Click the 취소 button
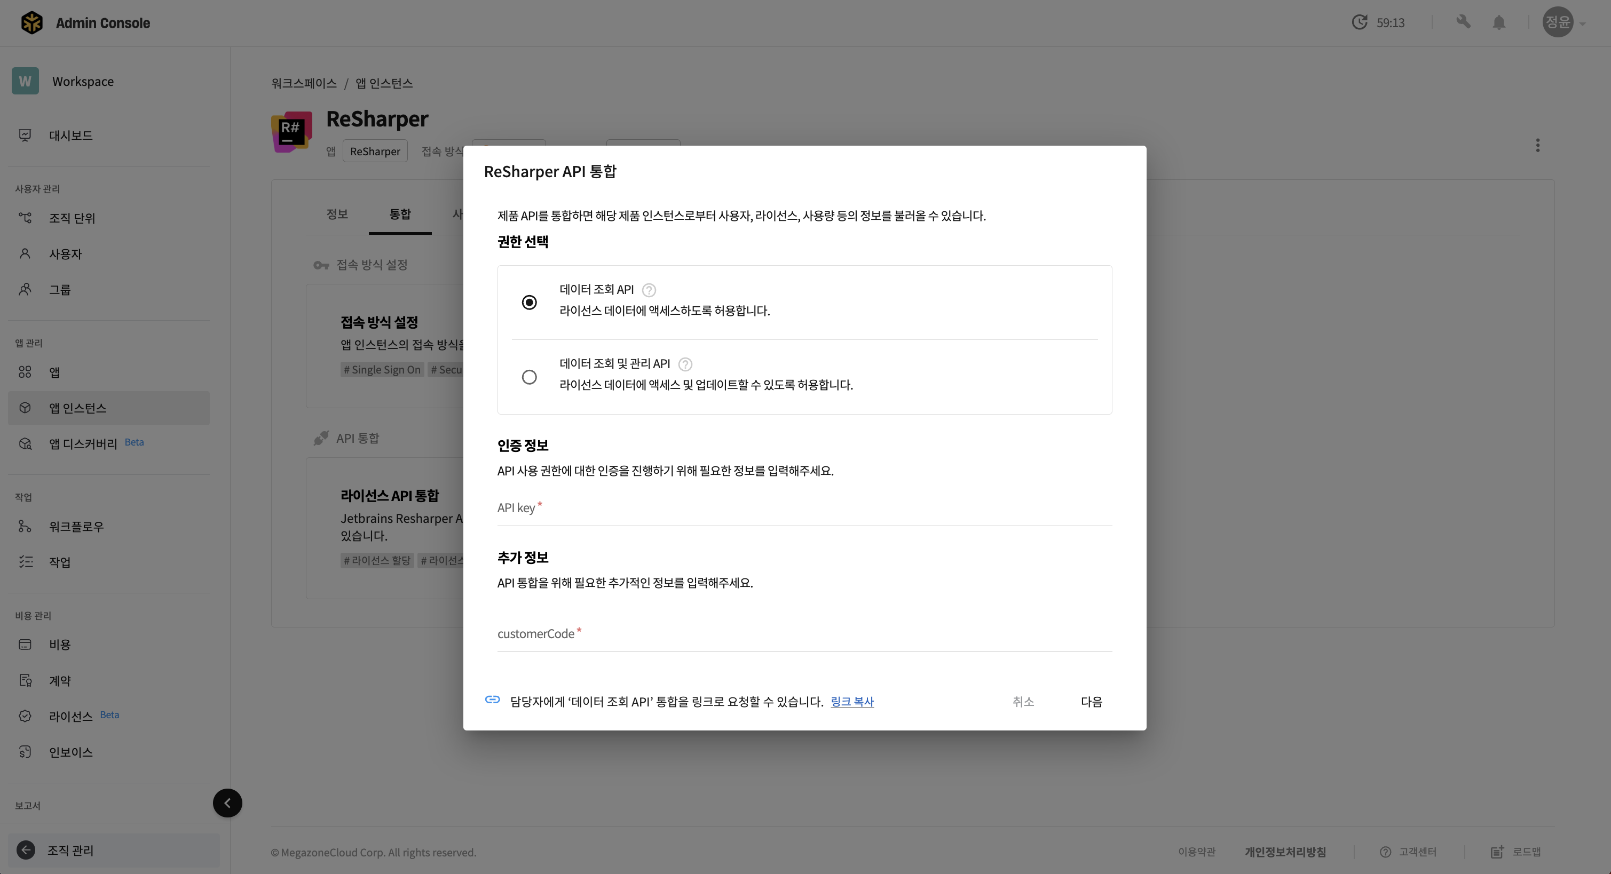 1023,702
